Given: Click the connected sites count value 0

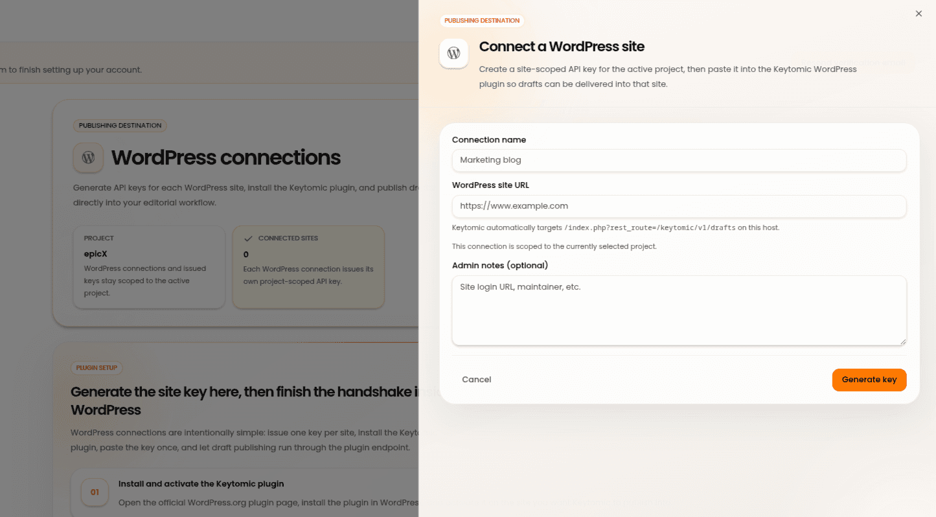Looking at the screenshot, I should [x=246, y=255].
